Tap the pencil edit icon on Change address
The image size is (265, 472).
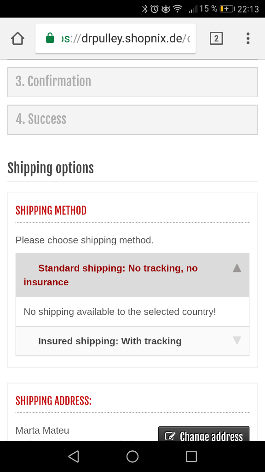pos(170,436)
